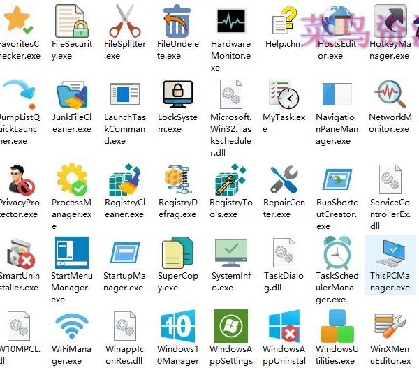Viewport: 419px width, 368px height.
Task: Click the JunkFileCleaner.exe broom icon
Action: (72, 95)
